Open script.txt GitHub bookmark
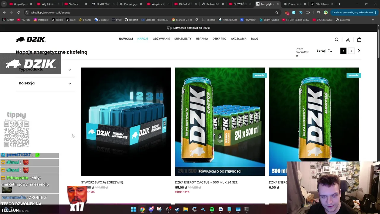This screenshot has height=214, width=380. [x=131, y=20]
